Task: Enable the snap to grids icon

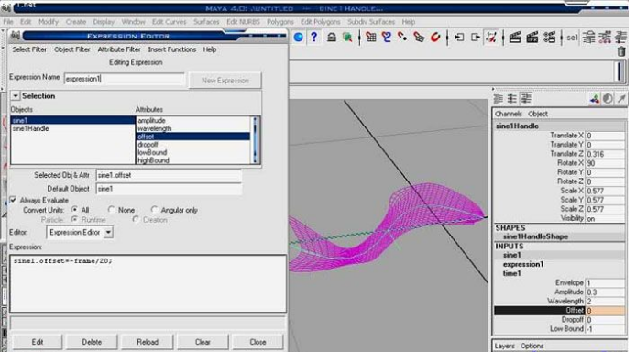Action: coord(371,38)
